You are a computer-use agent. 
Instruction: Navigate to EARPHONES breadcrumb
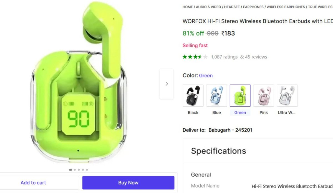[x=253, y=7]
